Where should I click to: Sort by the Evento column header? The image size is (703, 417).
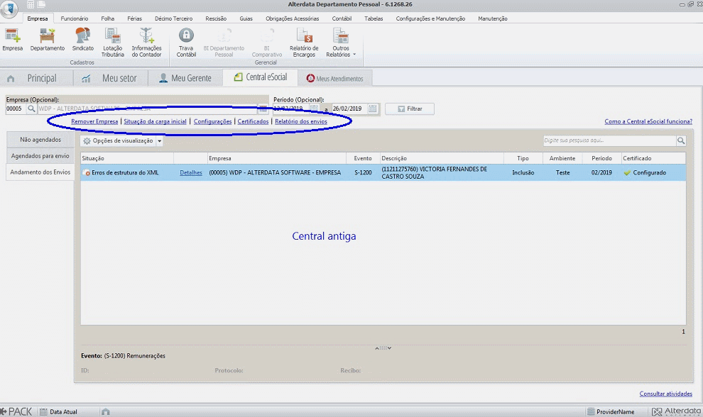363,158
